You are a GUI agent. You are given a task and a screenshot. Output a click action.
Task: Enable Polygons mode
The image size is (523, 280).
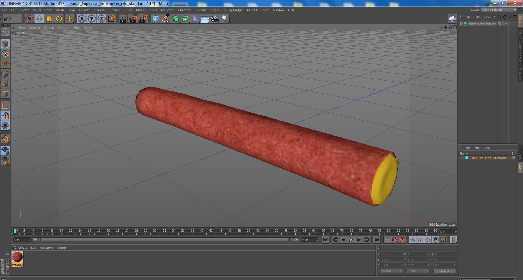click(x=5, y=93)
